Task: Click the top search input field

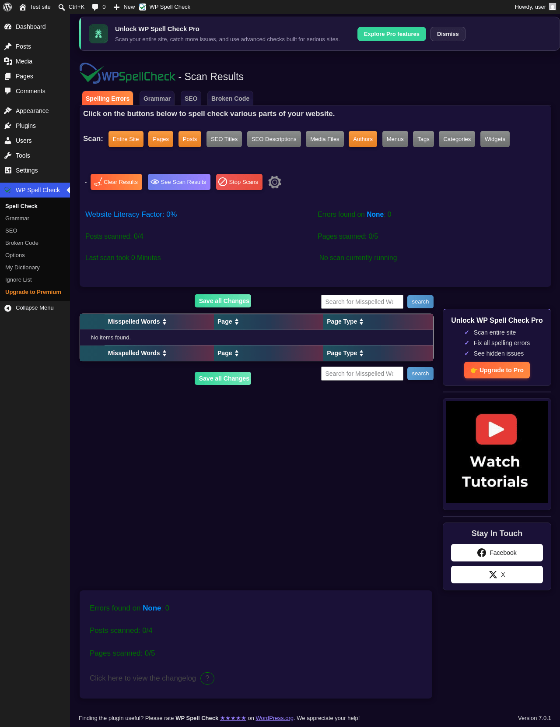Action: pos(362,302)
